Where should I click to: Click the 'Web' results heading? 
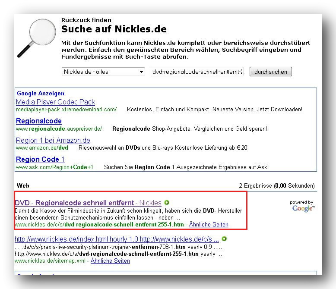pyautogui.click(x=23, y=185)
